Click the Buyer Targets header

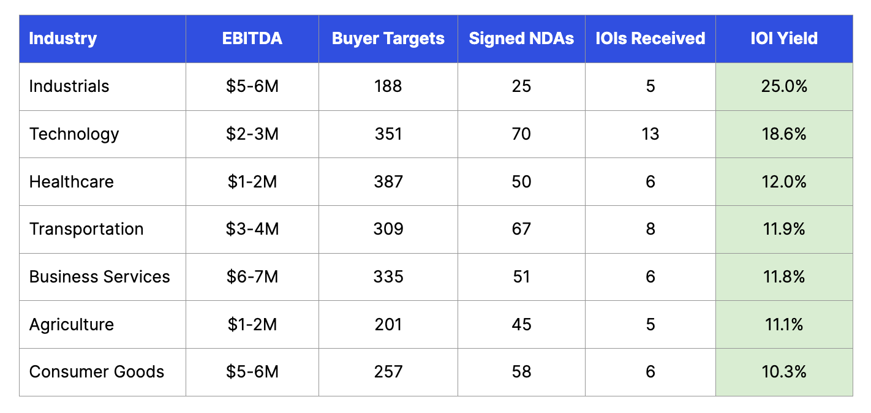tap(388, 39)
